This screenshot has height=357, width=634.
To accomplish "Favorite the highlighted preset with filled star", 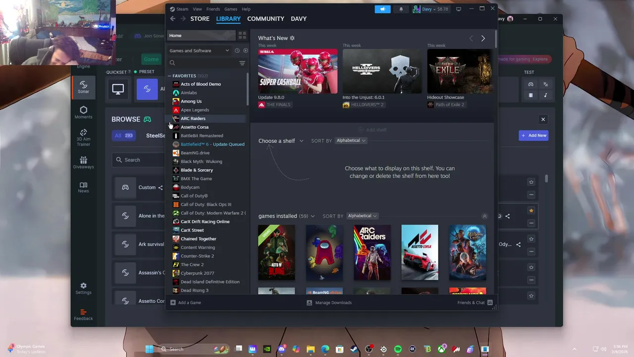I will point(531,211).
